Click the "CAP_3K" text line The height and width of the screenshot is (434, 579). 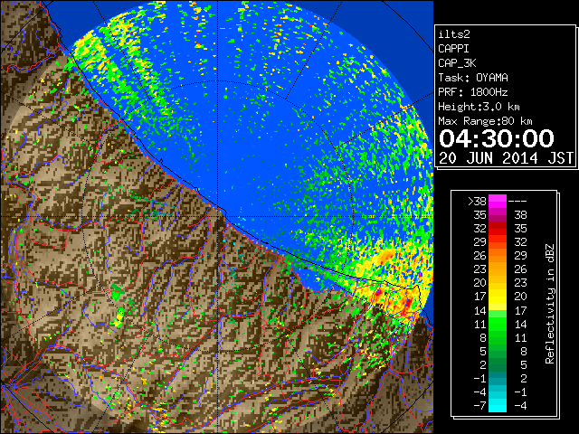457,63
